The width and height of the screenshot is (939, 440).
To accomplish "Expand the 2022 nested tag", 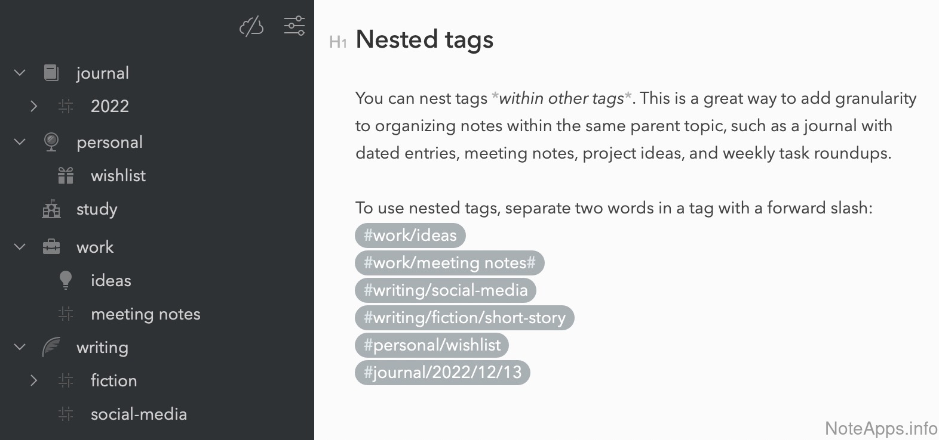I will tap(34, 106).
